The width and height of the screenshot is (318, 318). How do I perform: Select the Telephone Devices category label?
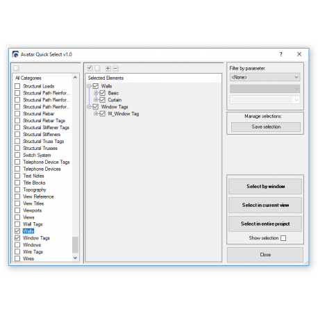pos(42,169)
